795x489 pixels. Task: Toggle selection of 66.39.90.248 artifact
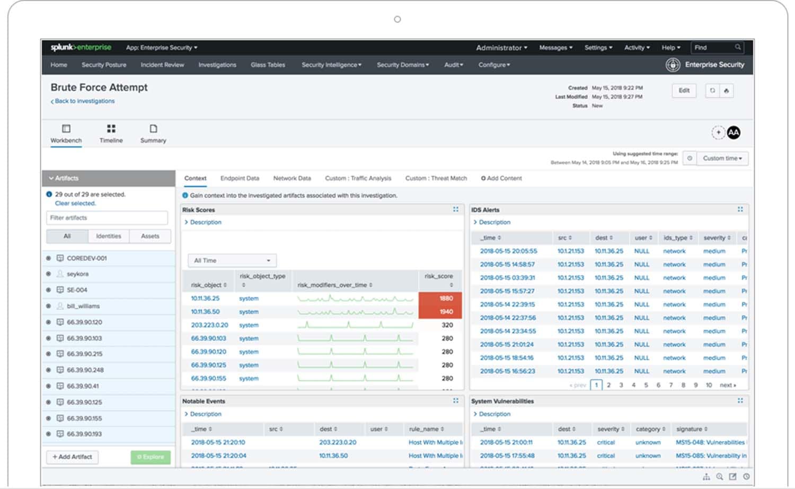tap(48, 370)
